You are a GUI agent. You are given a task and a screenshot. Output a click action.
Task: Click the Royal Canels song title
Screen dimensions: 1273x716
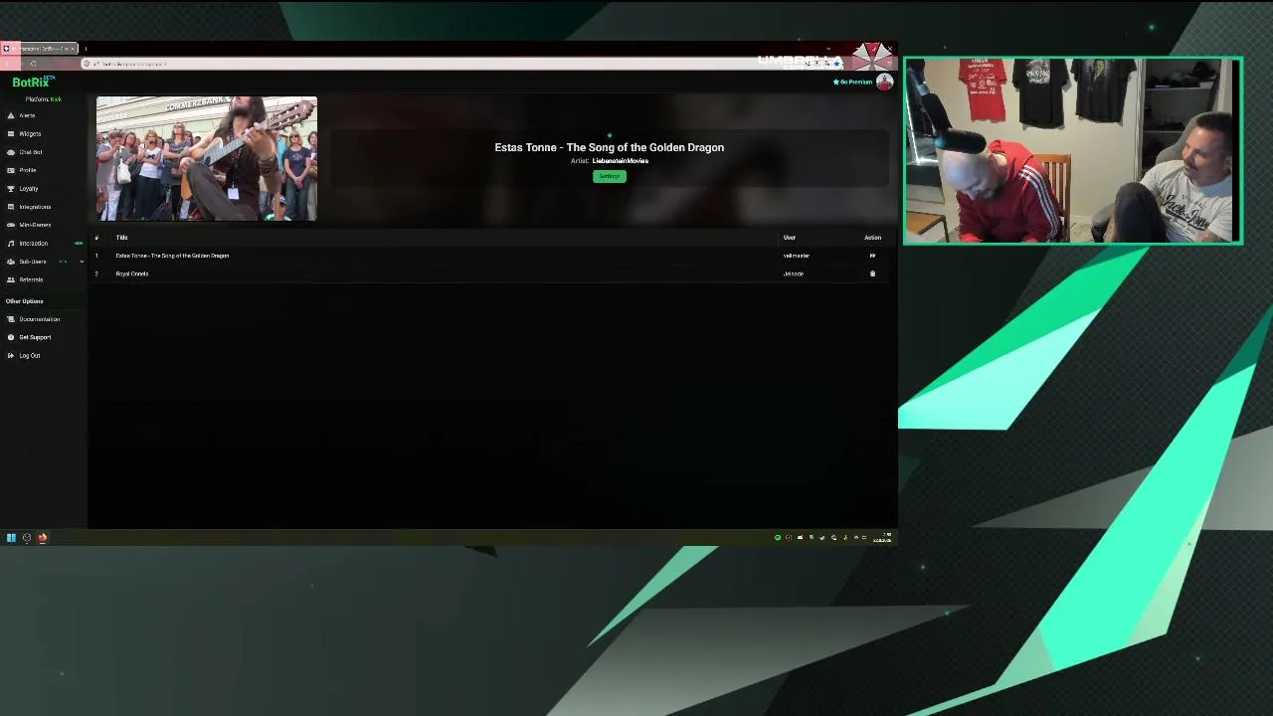[132, 273]
